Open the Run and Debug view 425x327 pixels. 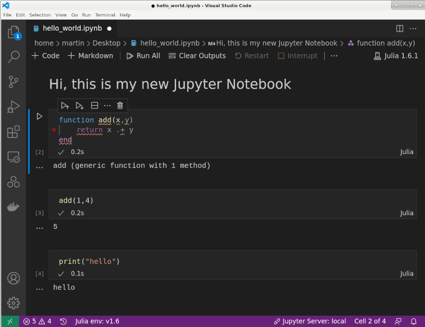(x=14, y=107)
